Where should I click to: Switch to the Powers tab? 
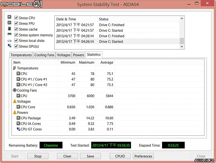[79, 55]
